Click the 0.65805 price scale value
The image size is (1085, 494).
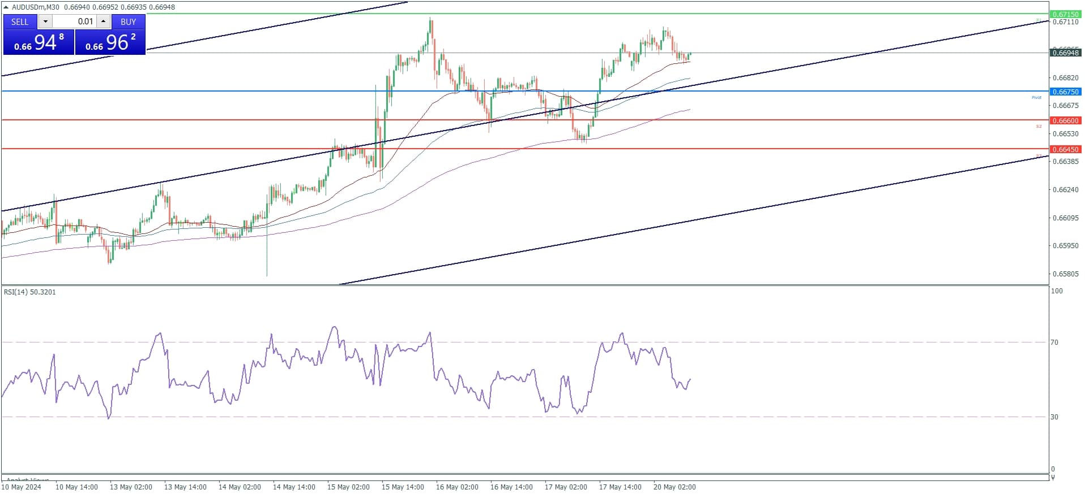(1065, 274)
